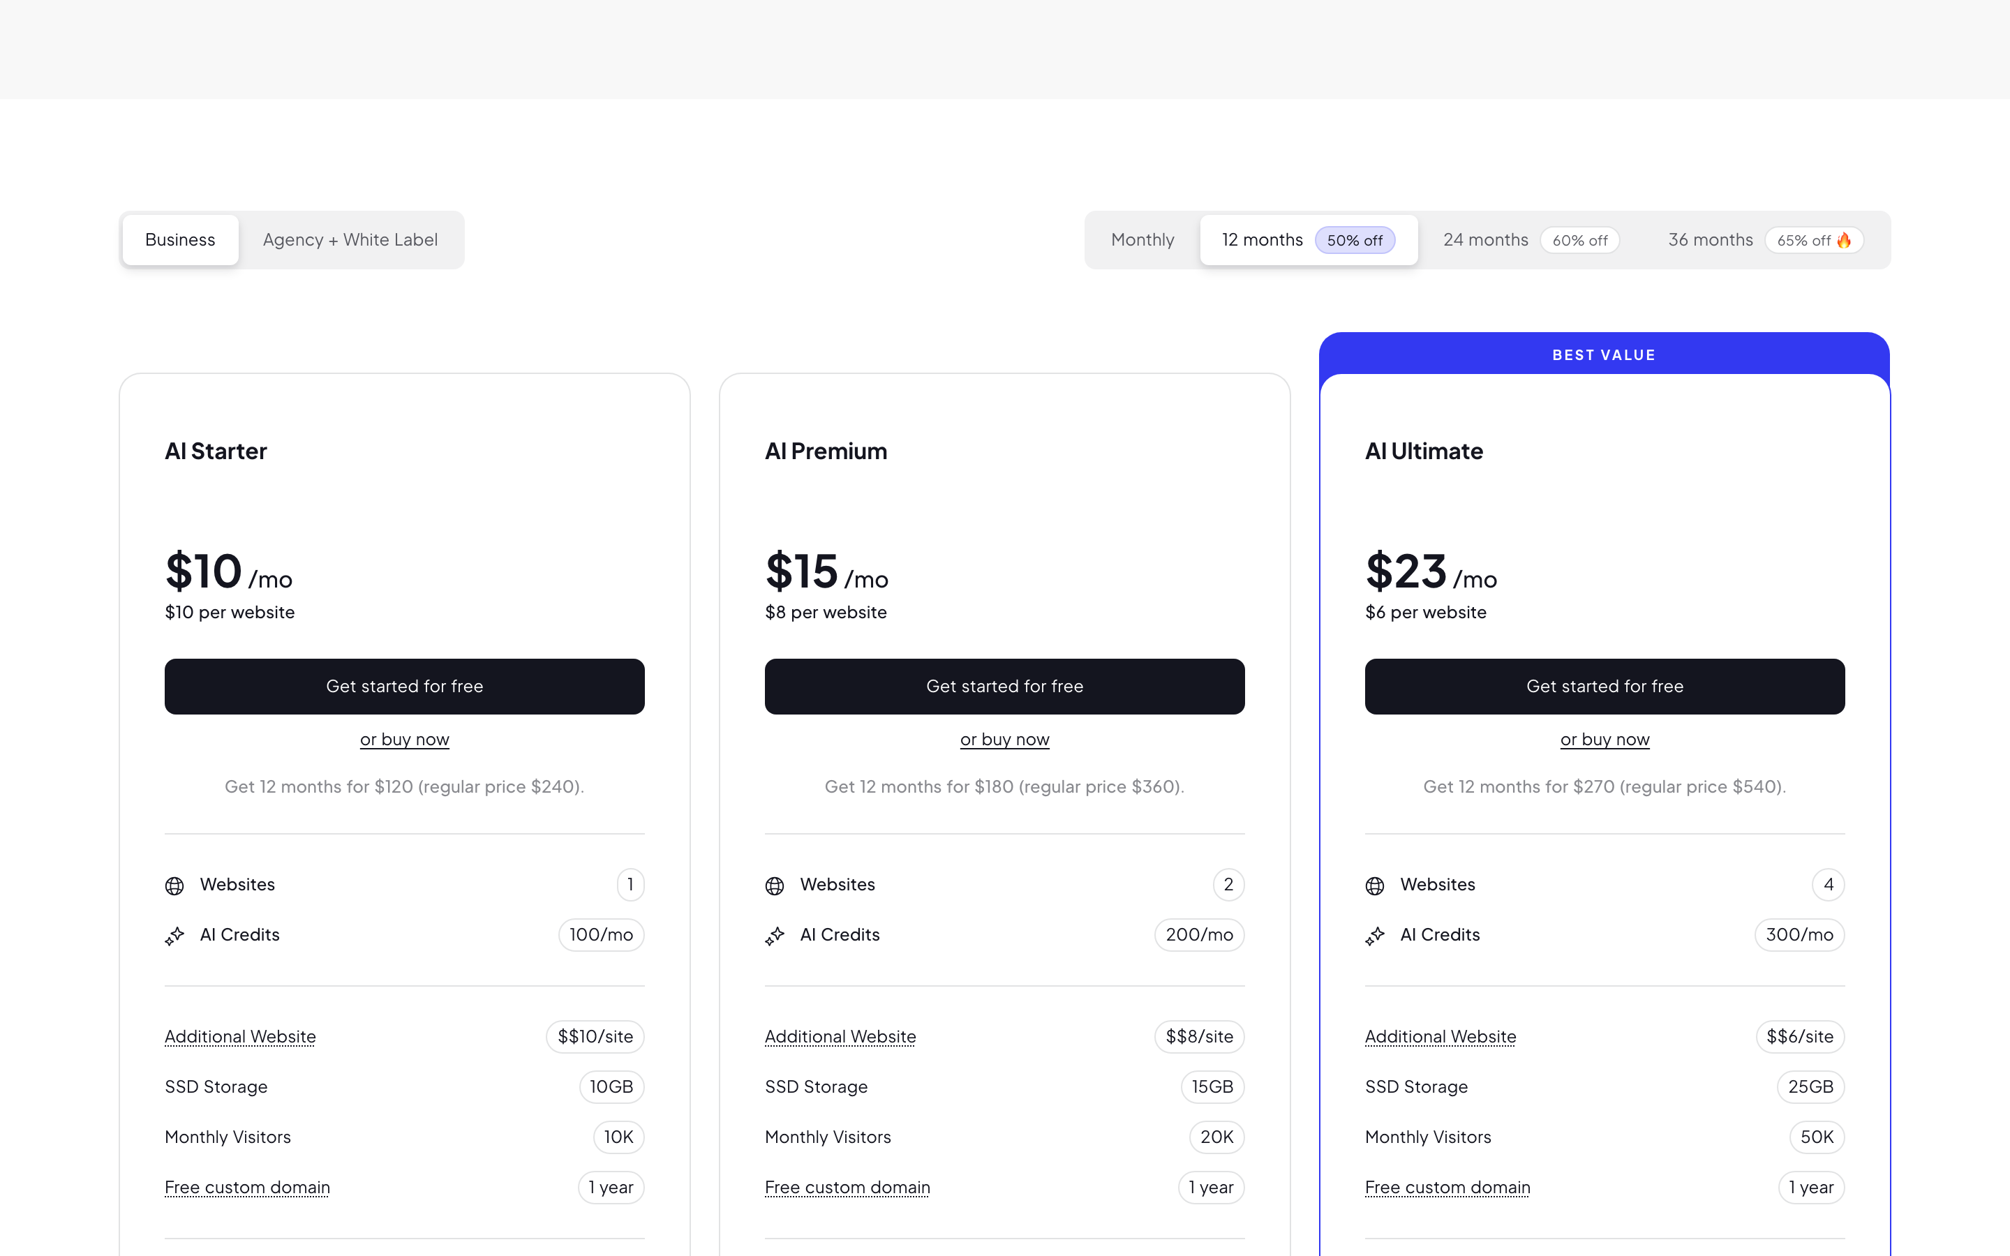Click the globe icon in AI Ultimate Websites row
Screen dimensions: 2010x1256
point(1375,885)
